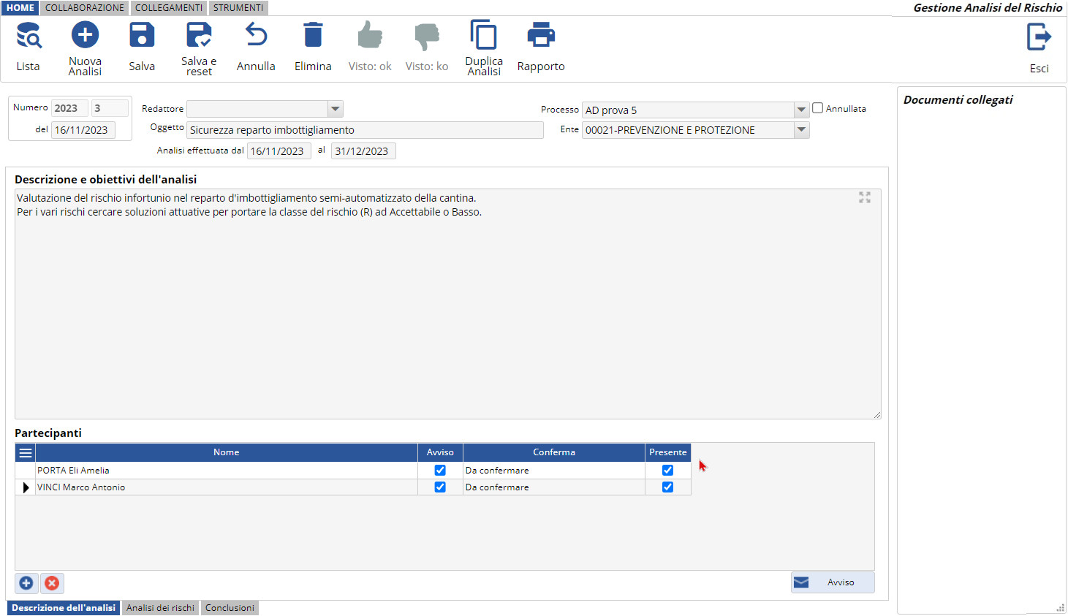Image resolution: width=1068 pixels, height=616 pixels.
Task: Exit using the Esci icon
Action: 1039,37
